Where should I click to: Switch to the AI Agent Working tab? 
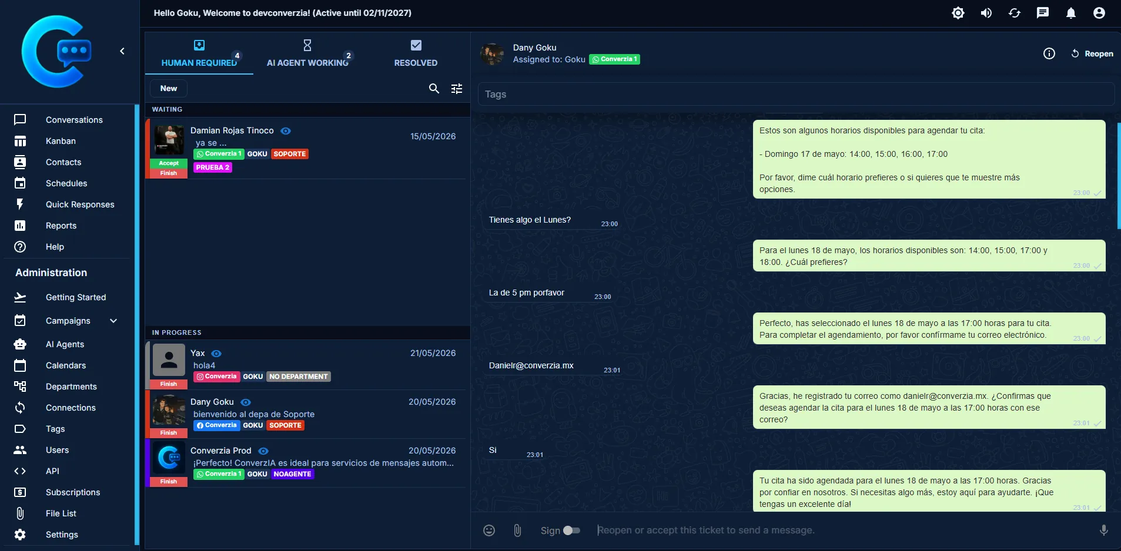pyautogui.click(x=307, y=53)
